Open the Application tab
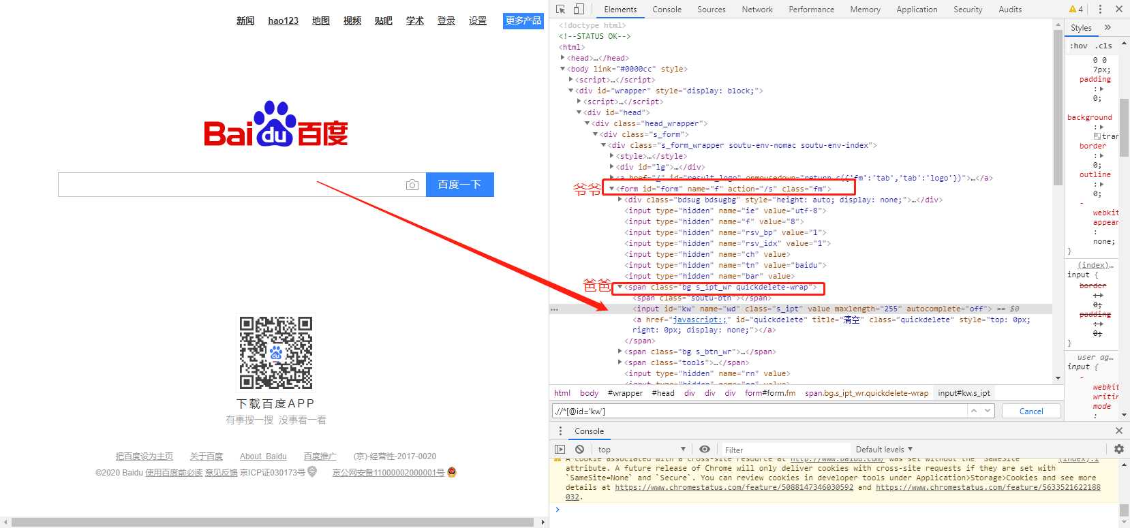The width and height of the screenshot is (1130, 528). [x=917, y=10]
